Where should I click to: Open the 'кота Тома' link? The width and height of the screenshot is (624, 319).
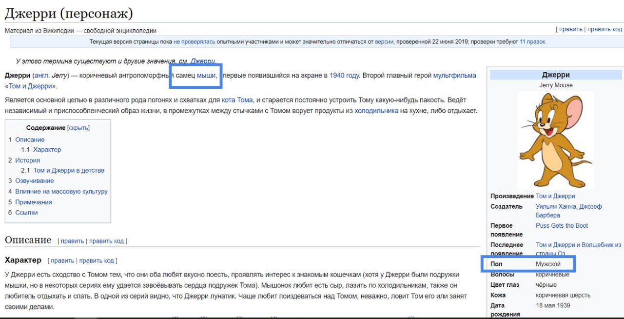[237, 100]
